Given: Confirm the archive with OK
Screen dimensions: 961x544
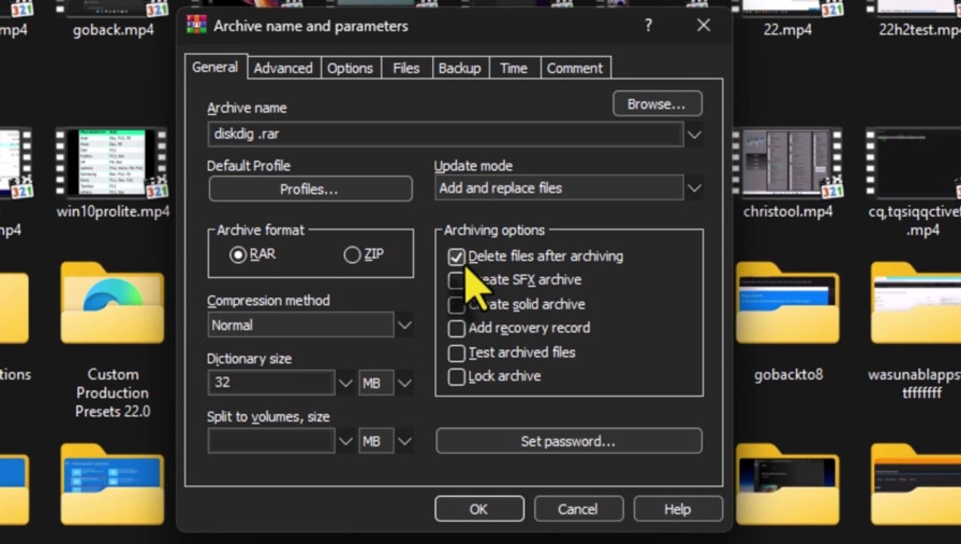Looking at the screenshot, I should [479, 509].
